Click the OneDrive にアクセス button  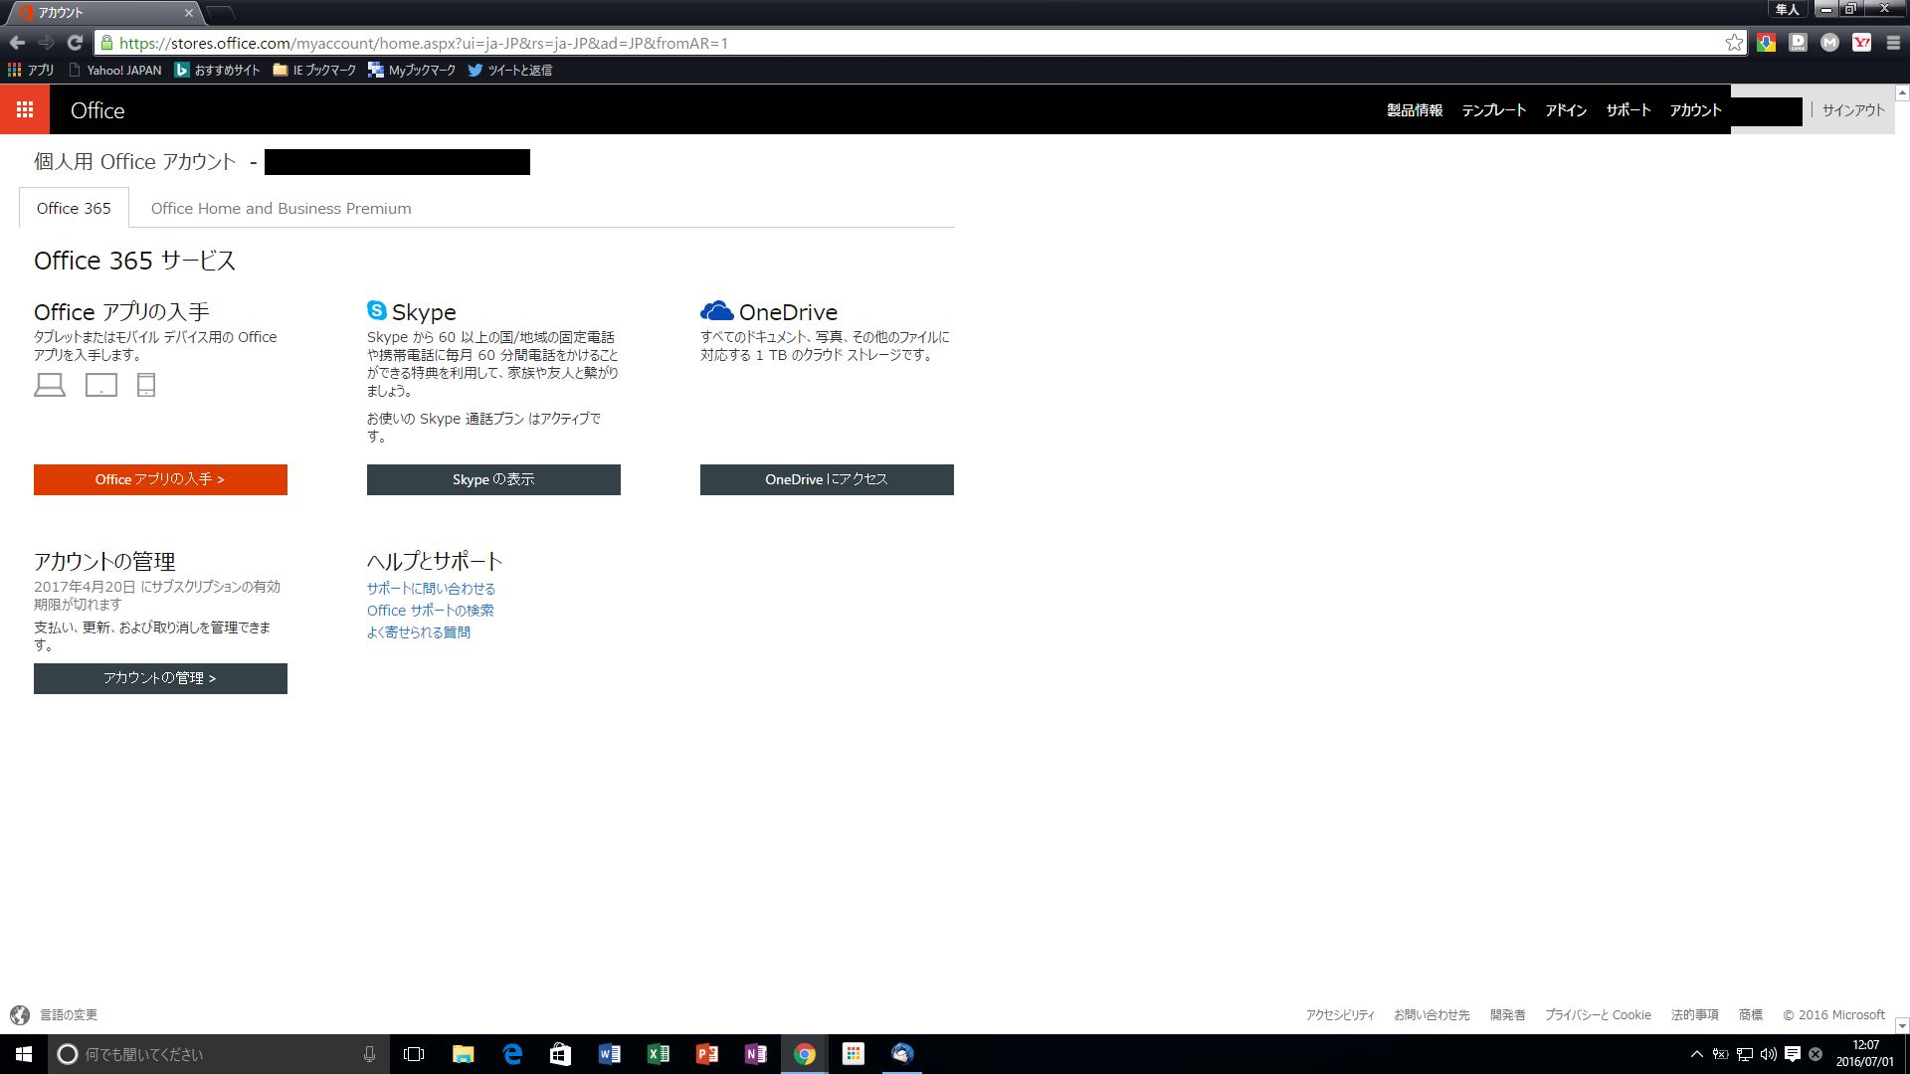pos(827,479)
